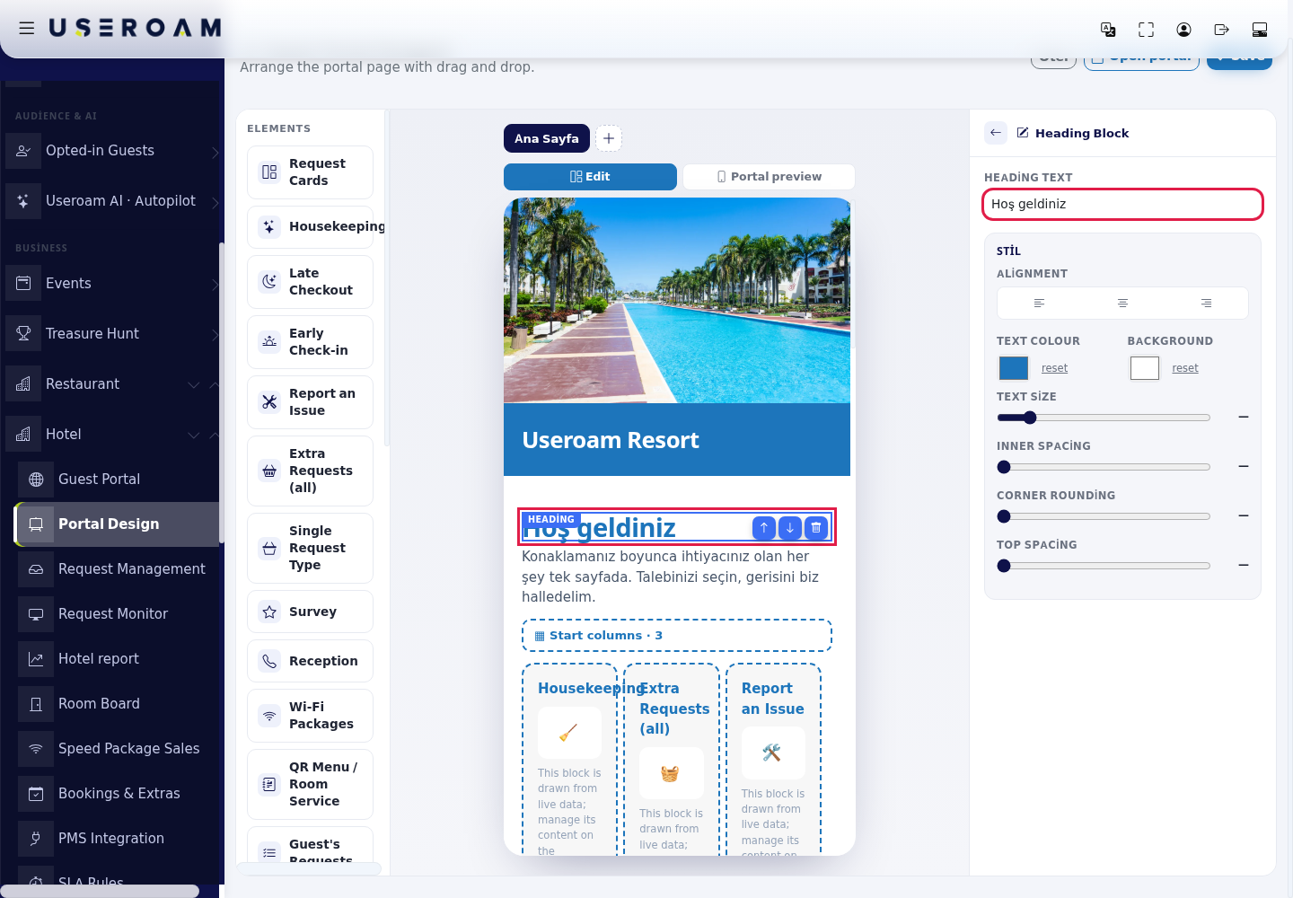Image resolution: width=1293 pixels, height=898 pixels.
Task: Collapse the Hotel section
Action: coord(111,435)
